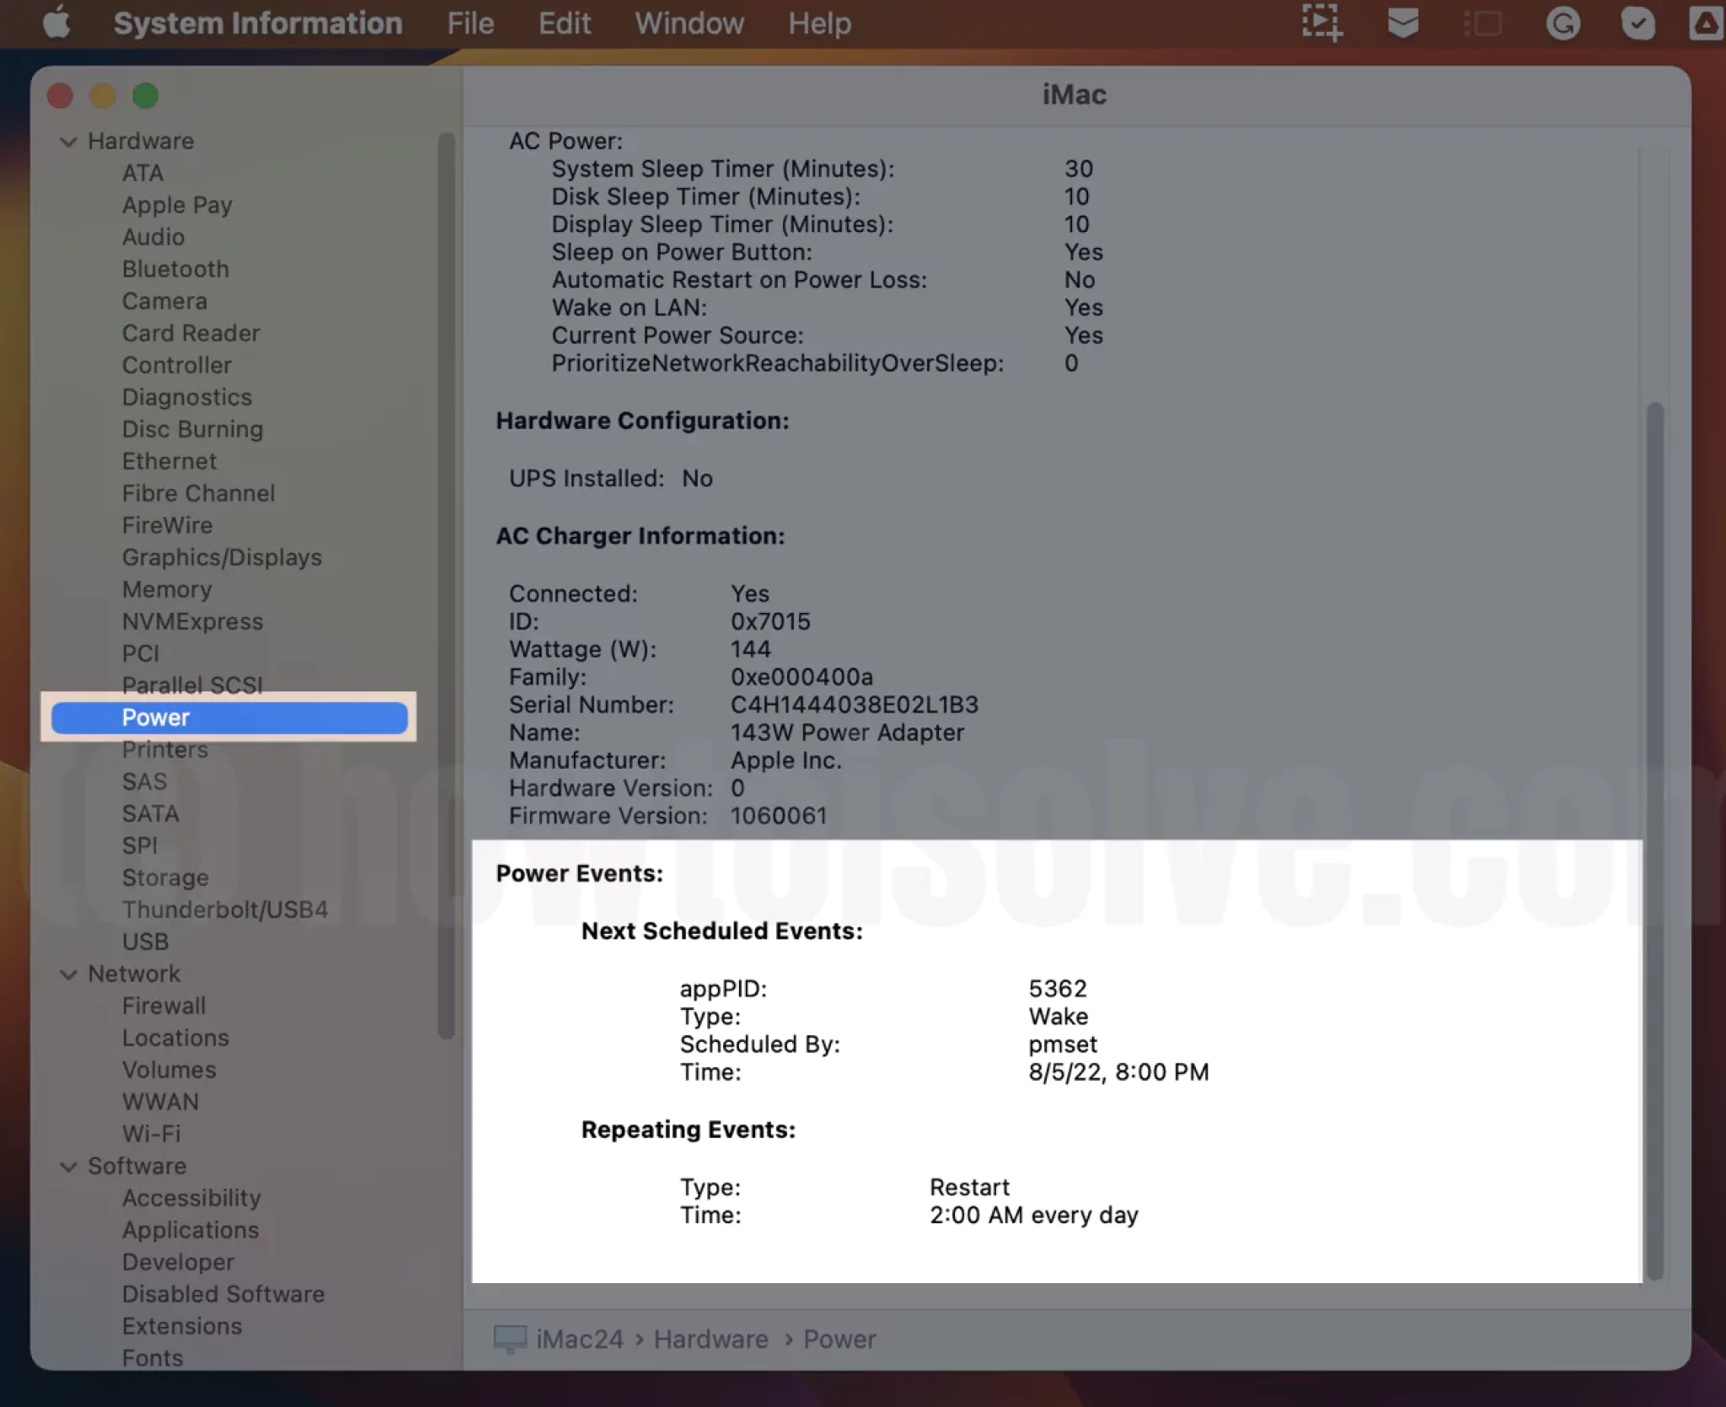1726x1407 pixels.
Task: Select Accessibility under Software
Action: (x=191, y=1198)
